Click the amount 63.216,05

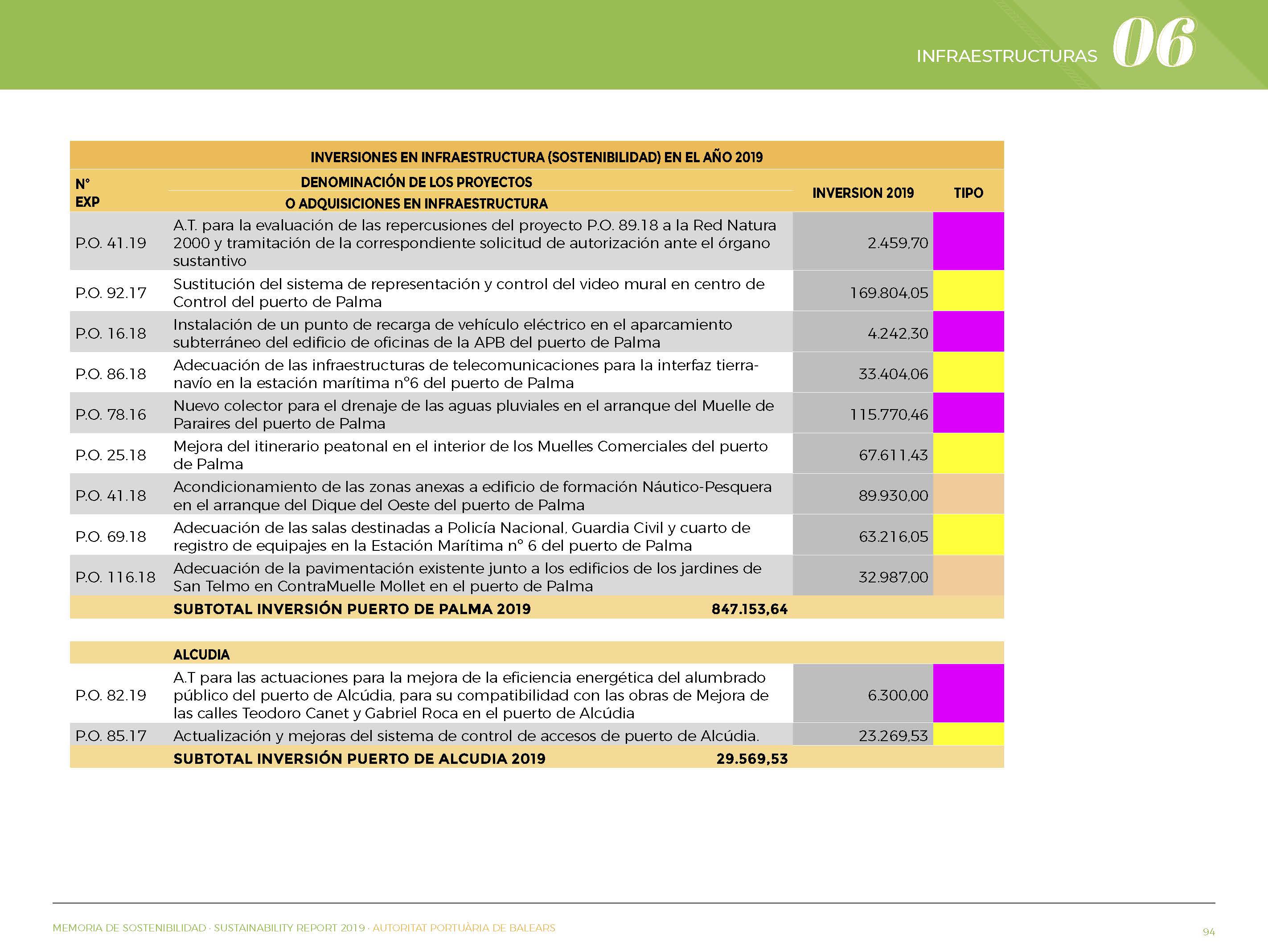pyautogui.click(x=893, y=537)
